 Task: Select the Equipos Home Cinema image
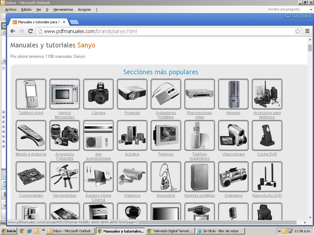tap(98, 177)
